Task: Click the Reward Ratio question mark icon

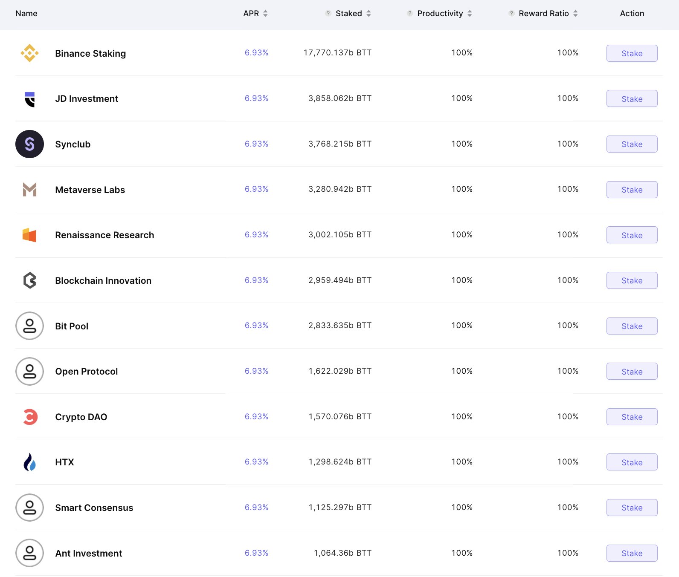Action: click(511, 14)
